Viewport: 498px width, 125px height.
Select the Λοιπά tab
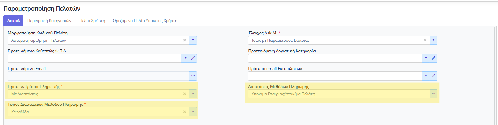click(14, 20)
